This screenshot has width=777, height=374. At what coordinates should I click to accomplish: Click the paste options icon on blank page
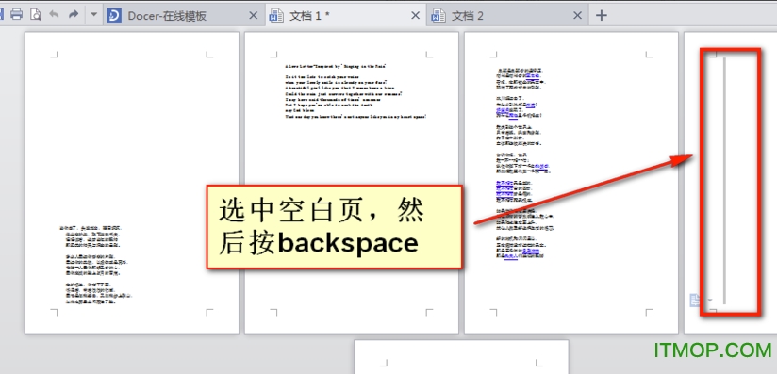click(695, 300)
